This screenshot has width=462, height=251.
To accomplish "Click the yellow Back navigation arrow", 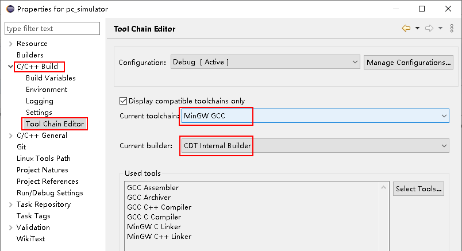I will (406, 28).
